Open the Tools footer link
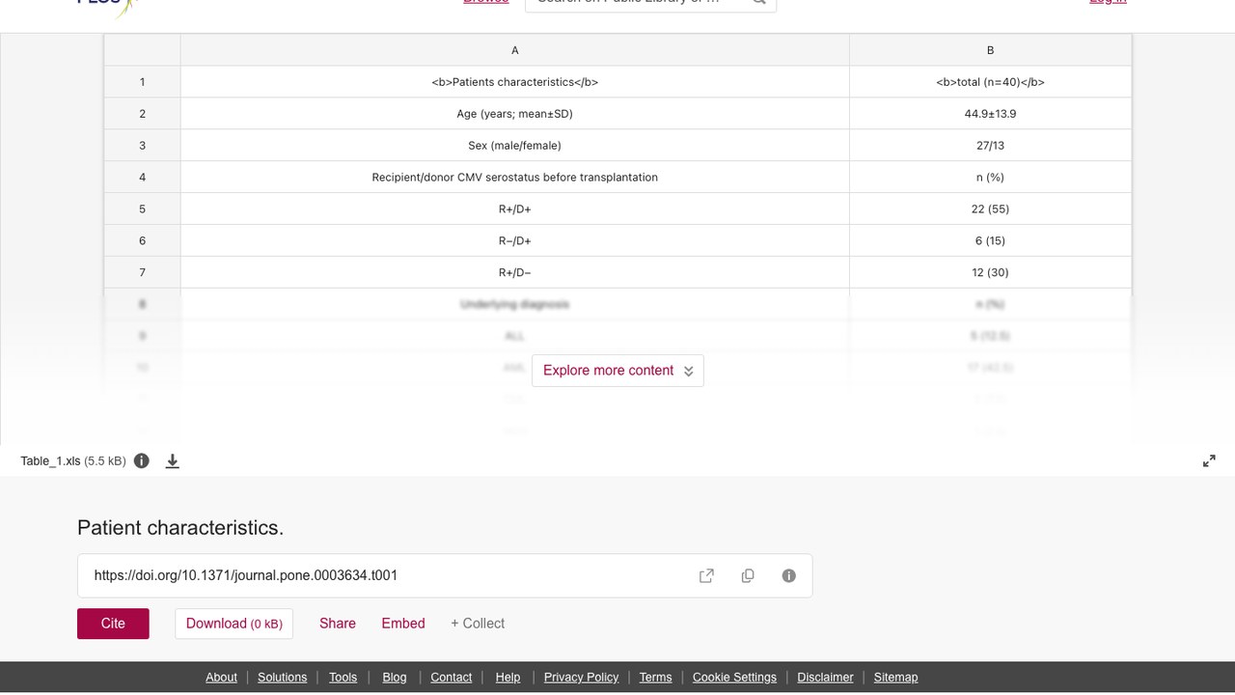The image size is (1235, 695). click(343, 678)
